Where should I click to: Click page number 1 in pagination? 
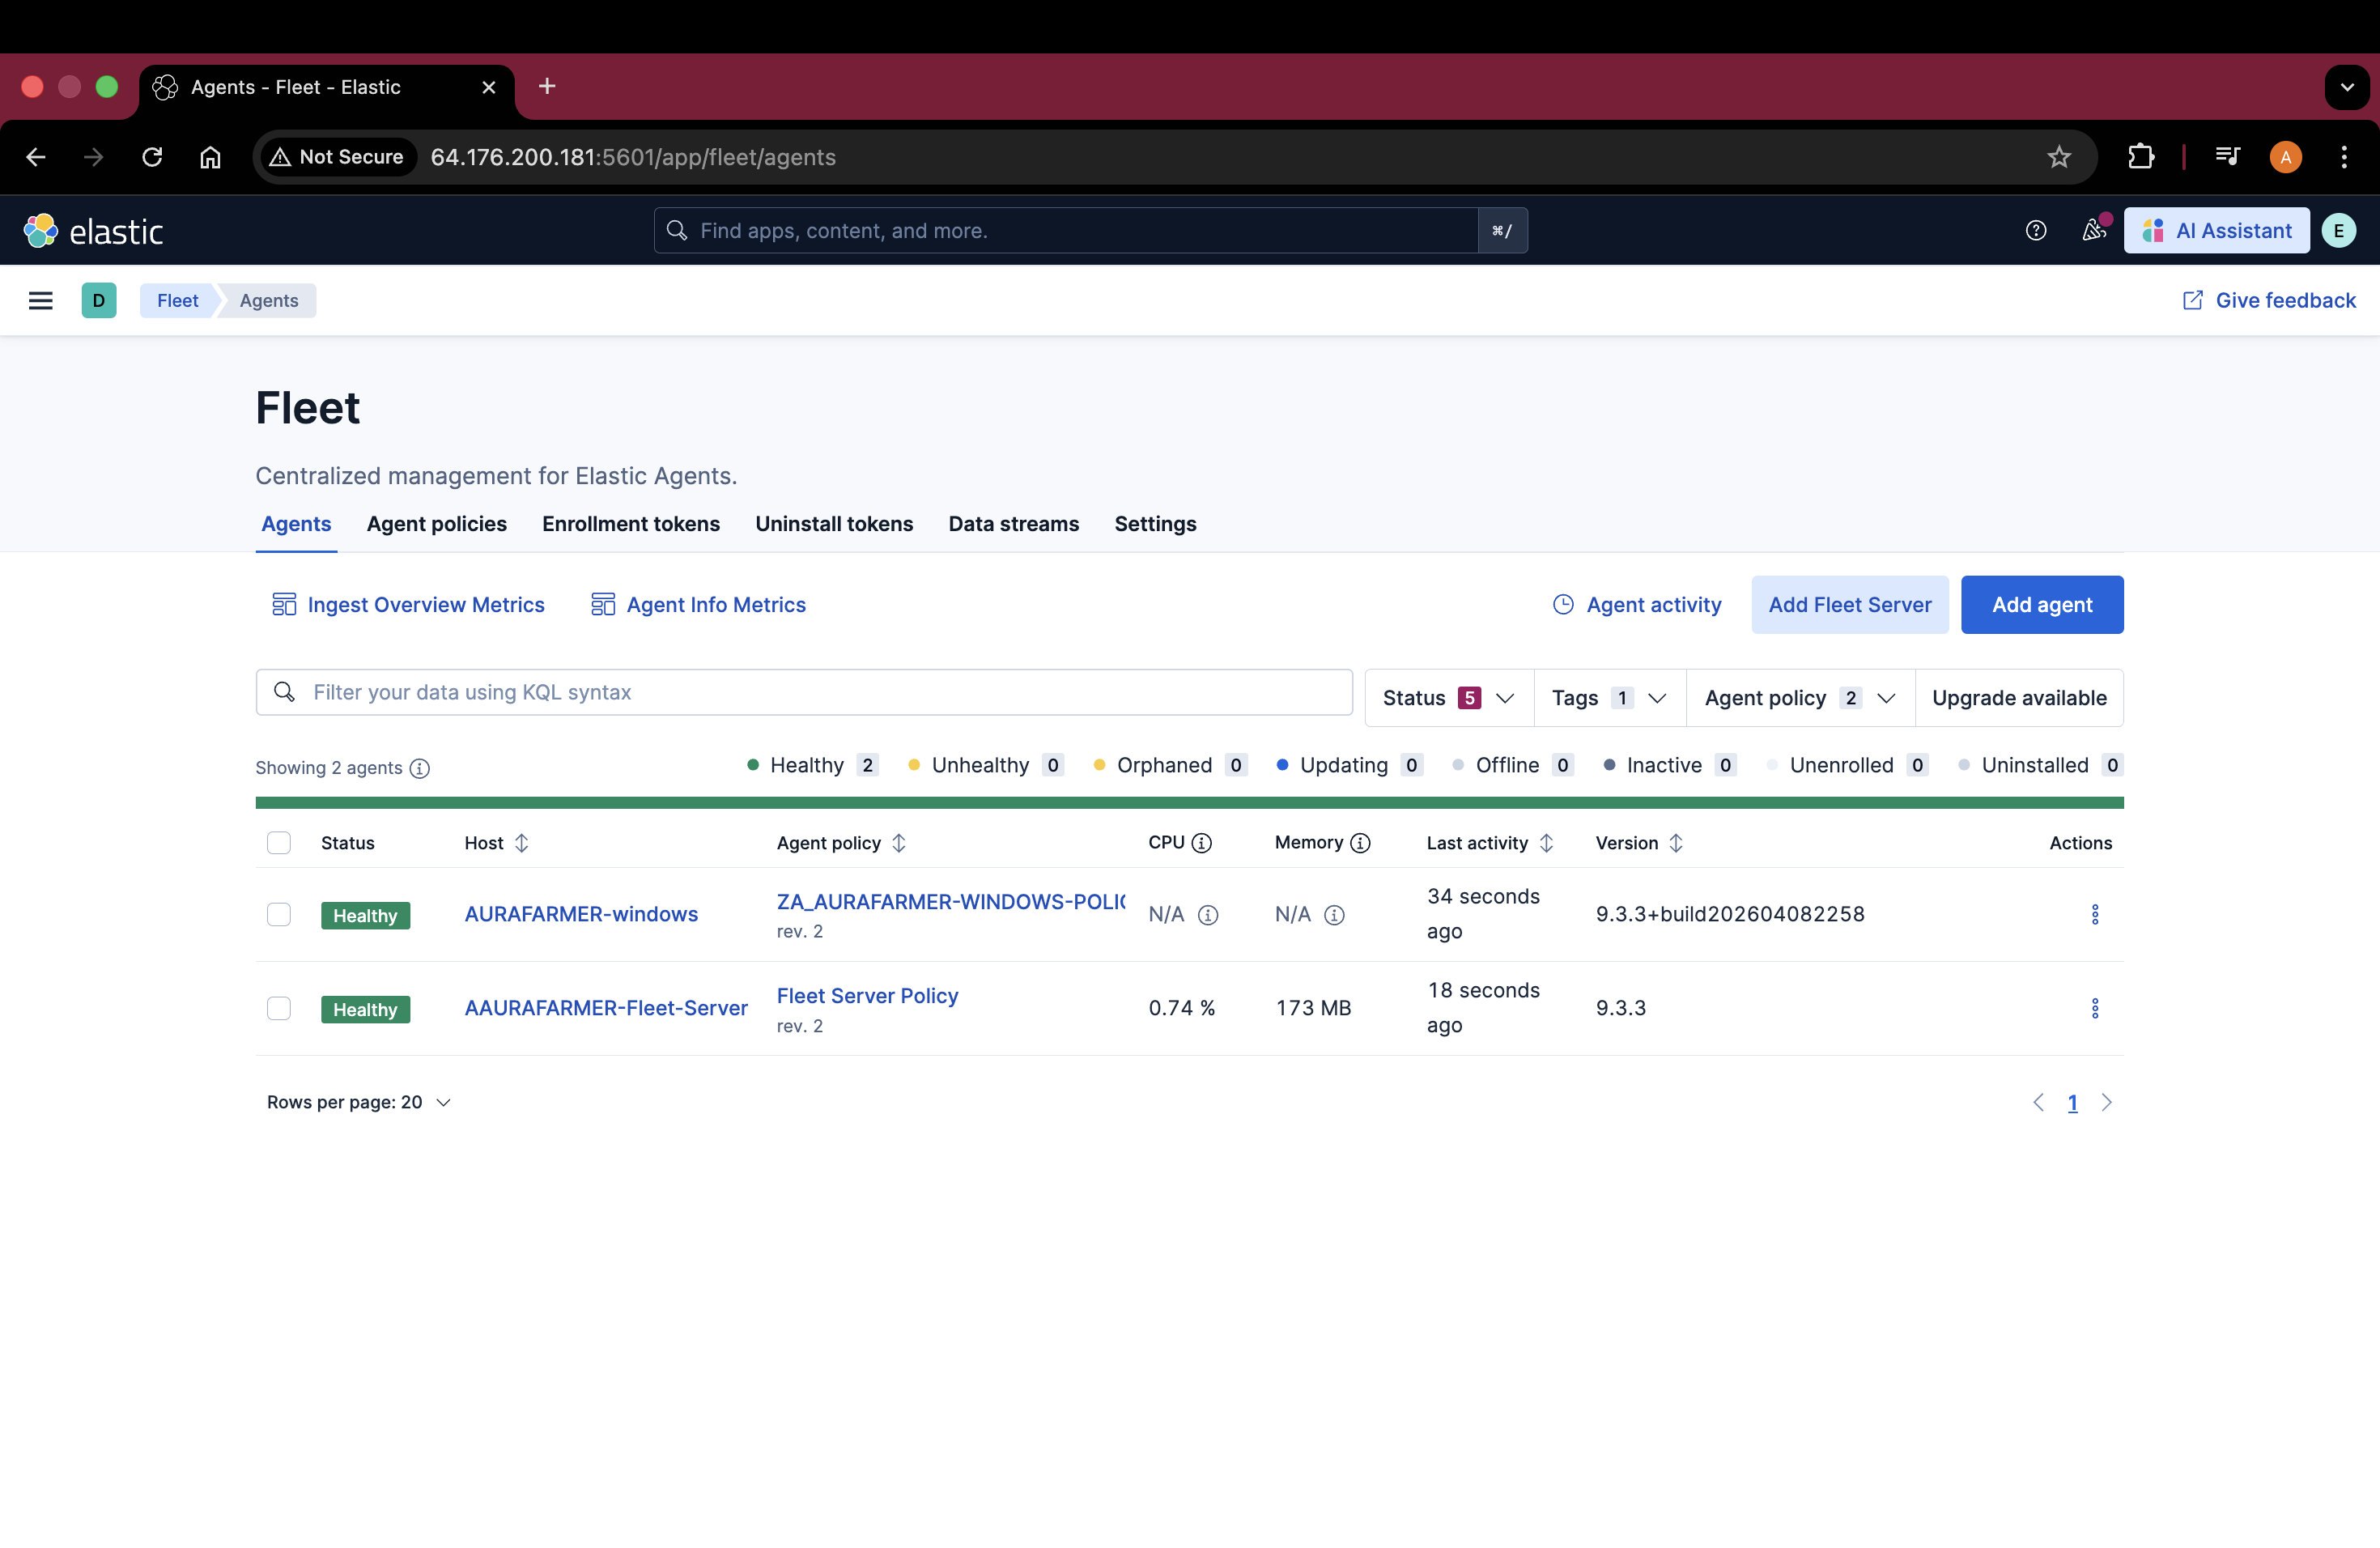click(x=2073, y=1102)
